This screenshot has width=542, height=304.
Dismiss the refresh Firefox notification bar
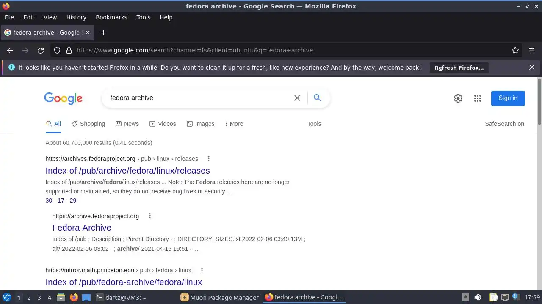tap(532, 67)
